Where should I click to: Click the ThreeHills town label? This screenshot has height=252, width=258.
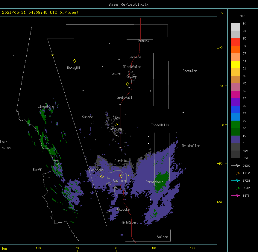coord(160,125)
